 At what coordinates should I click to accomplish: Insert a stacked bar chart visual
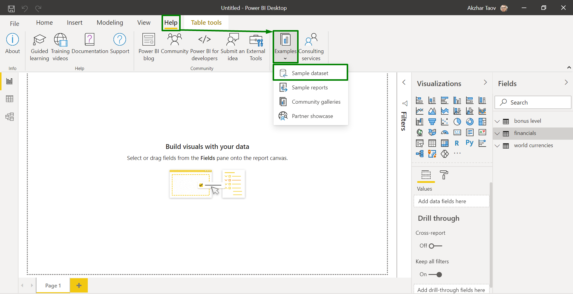click(420, 100)
